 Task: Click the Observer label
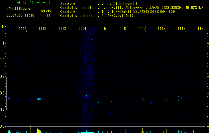click(x=67, y=4)
